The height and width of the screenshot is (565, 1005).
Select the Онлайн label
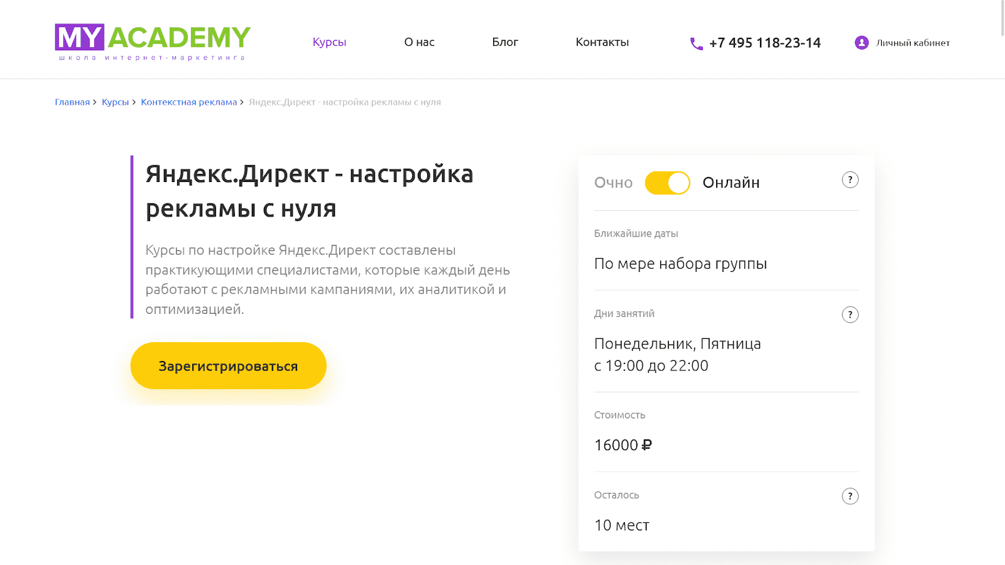[x=731, y=183]
